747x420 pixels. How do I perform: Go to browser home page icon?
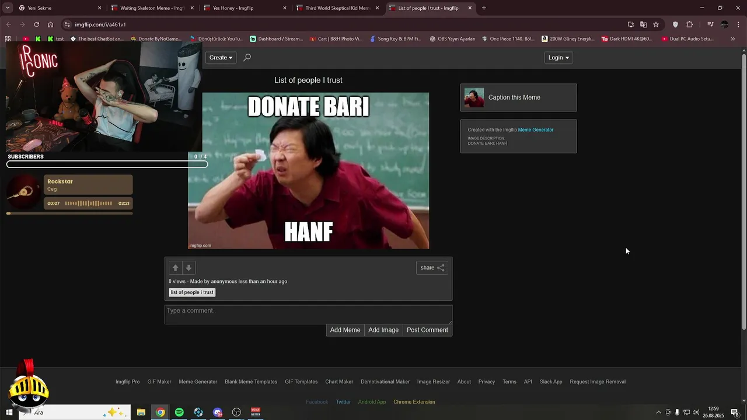click(x=50, y=24)
